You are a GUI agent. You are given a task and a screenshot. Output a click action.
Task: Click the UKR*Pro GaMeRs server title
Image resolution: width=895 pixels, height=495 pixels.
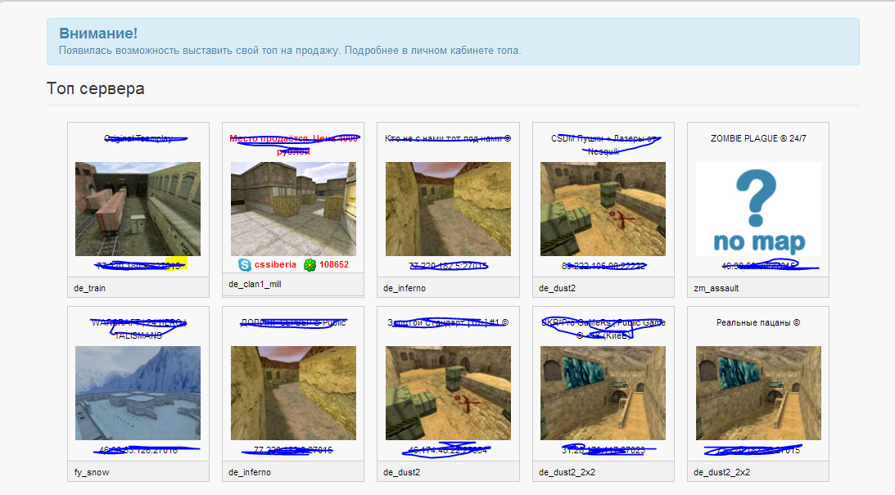[603, 329]
